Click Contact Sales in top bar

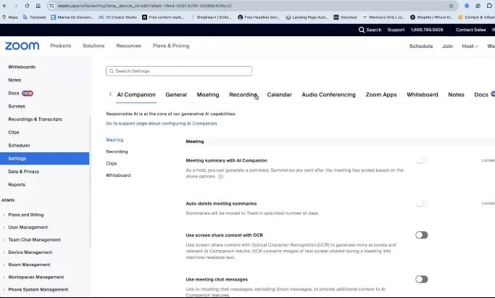[x=470, y=30]
